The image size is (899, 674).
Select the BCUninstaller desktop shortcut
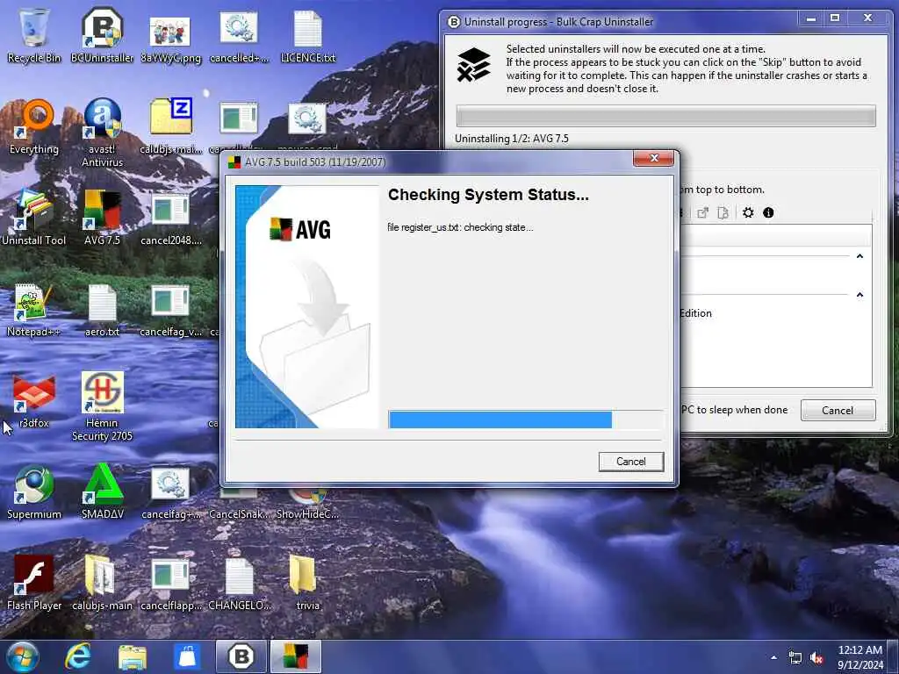102,35
